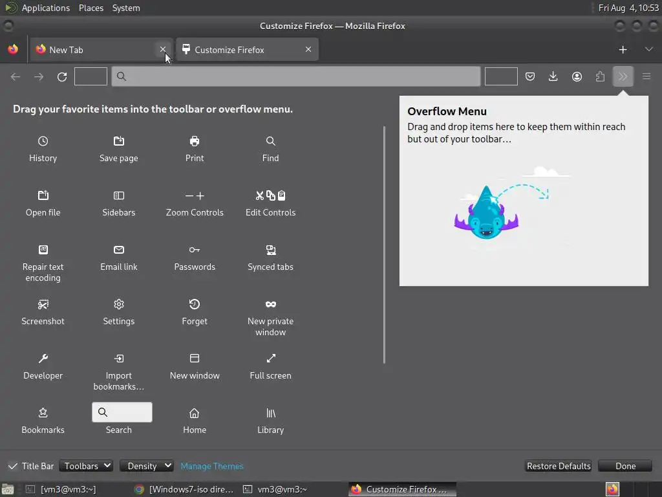Open a new tab with plus button
This screenshot has width=662, height=497.
click(x=623, y=49)
